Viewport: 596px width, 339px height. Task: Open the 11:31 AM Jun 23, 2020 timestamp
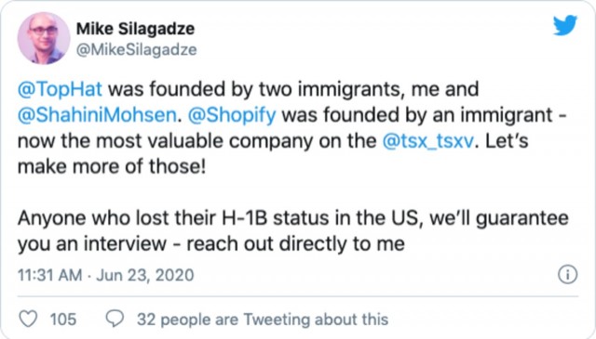coord(105,275)
